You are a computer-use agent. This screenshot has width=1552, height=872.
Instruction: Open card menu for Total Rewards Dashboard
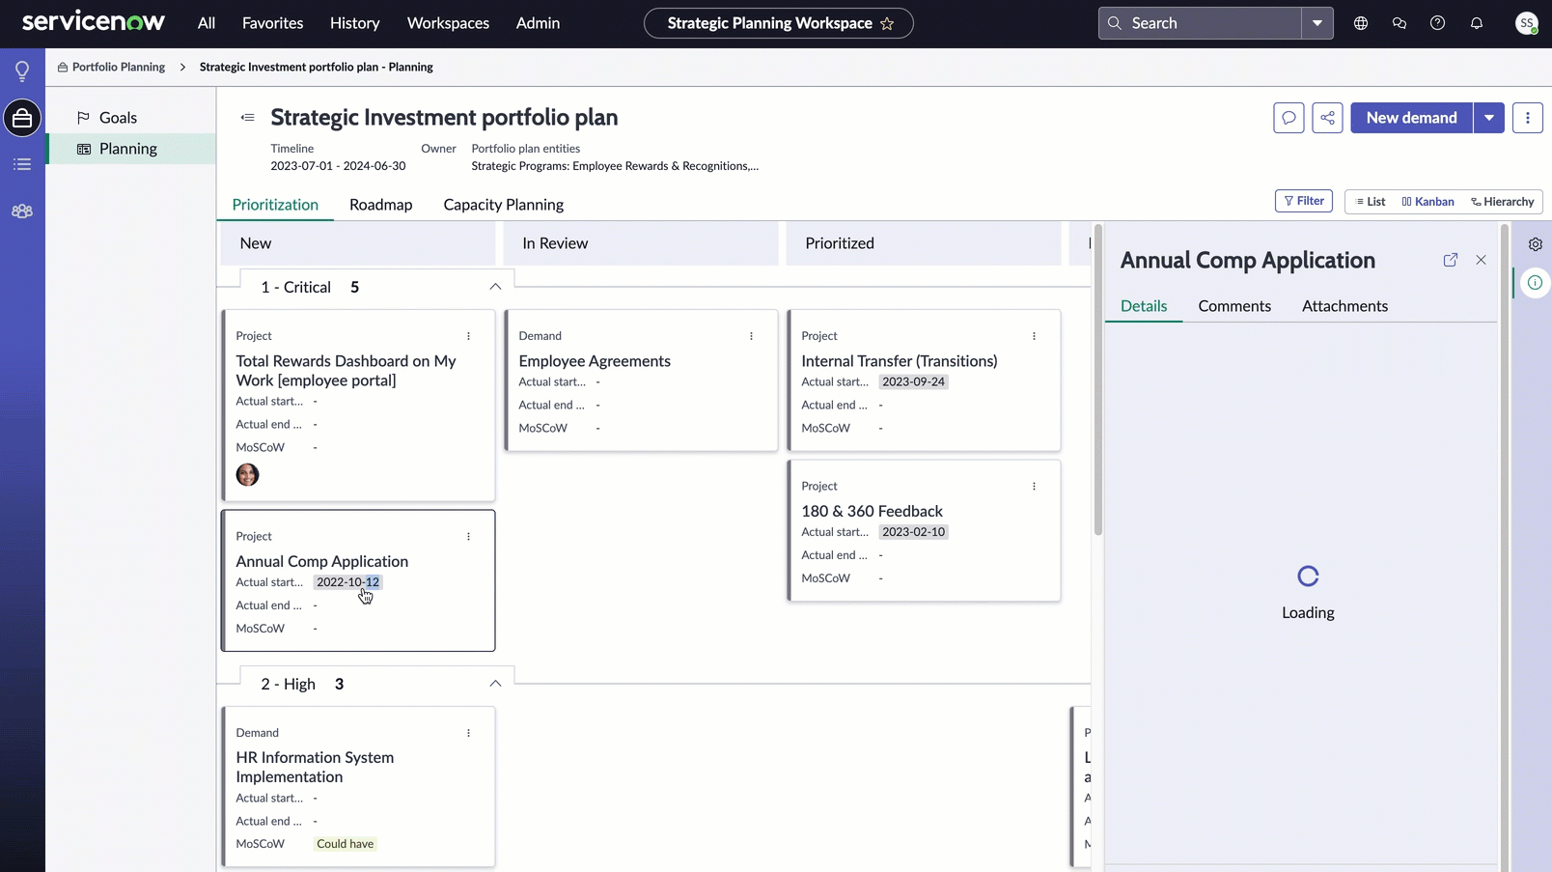click(469, 336)
